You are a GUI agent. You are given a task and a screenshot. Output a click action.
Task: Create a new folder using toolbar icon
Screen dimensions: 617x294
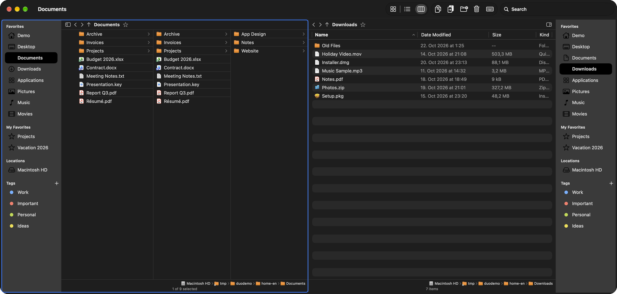coord(464,9)
